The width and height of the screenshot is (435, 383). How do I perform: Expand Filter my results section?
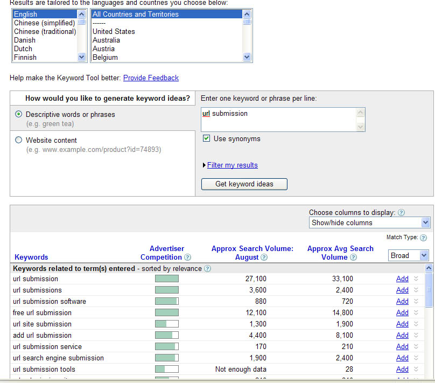[x=232, y=165]
